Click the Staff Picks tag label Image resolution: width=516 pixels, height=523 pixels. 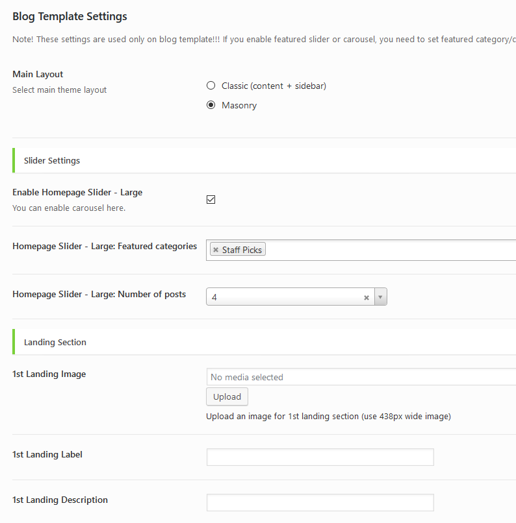(x=242, y=250)
